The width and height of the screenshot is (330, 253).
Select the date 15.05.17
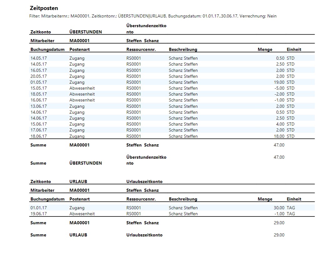[x=38, y=88]
